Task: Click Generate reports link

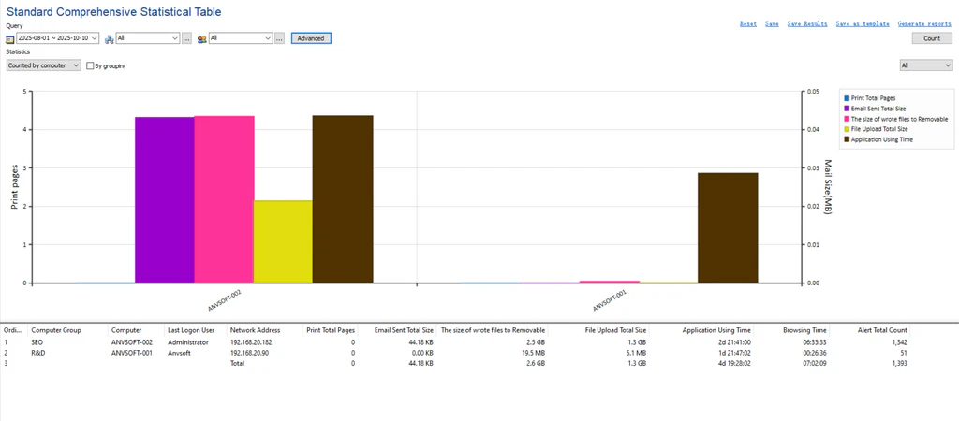Action: [924, 23]
